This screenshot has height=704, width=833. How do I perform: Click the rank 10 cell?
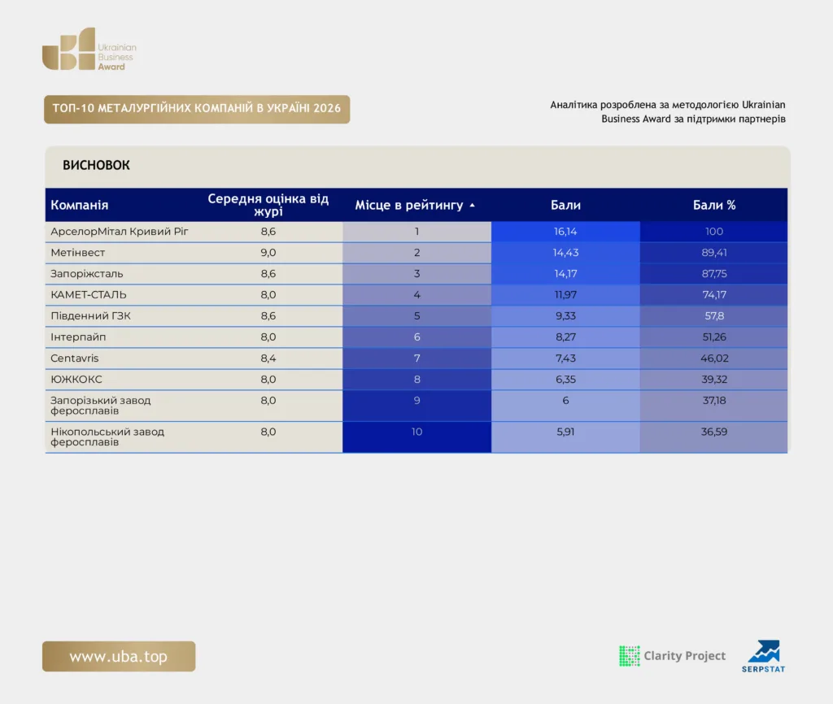click(417, 437)
